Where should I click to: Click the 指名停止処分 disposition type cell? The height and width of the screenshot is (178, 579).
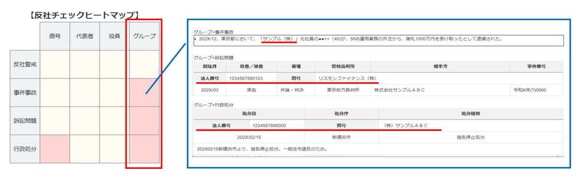point(470,137)
